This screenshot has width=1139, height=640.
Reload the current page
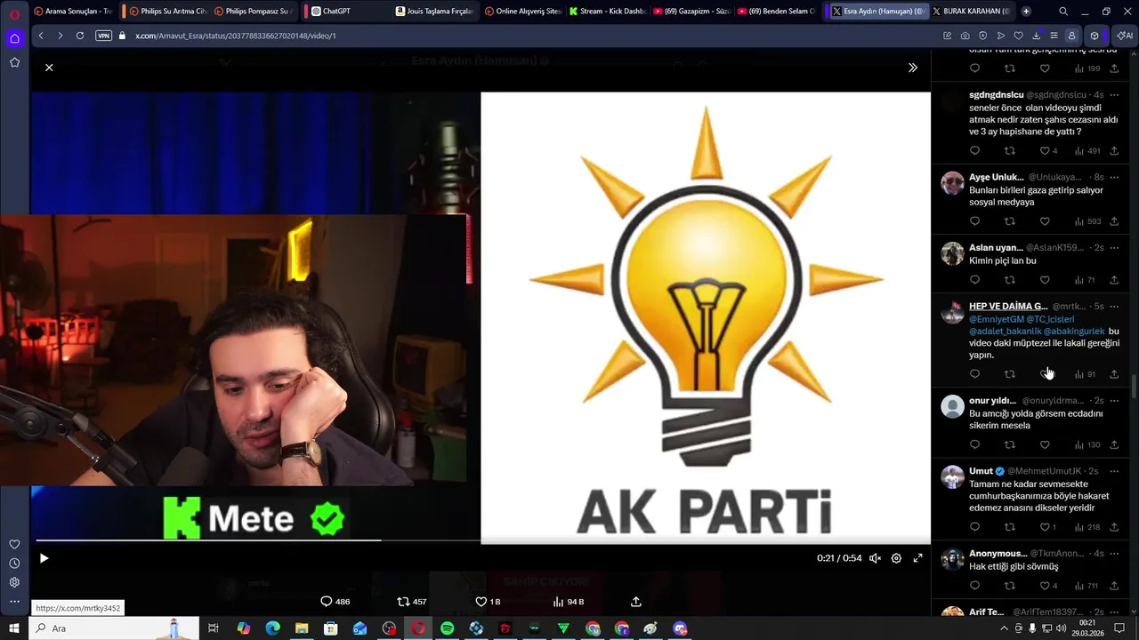click(80, 36)
